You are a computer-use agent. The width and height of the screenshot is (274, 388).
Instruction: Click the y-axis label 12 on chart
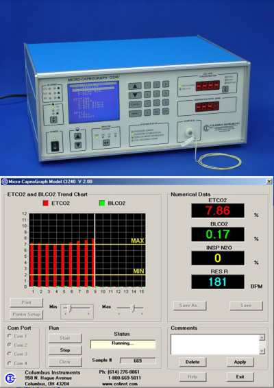pos(24,214)
